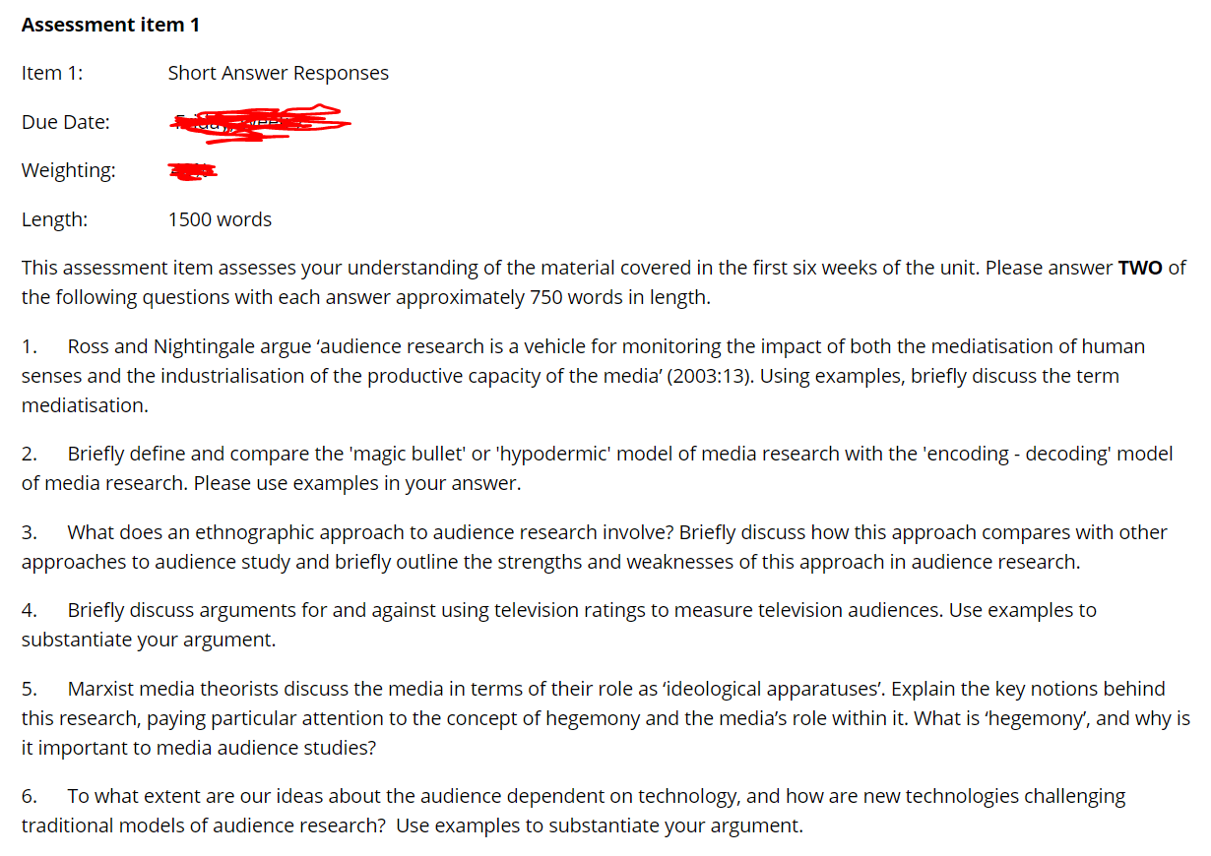
Task: Click question 6 about audience and technology
Action: [574, 811]
